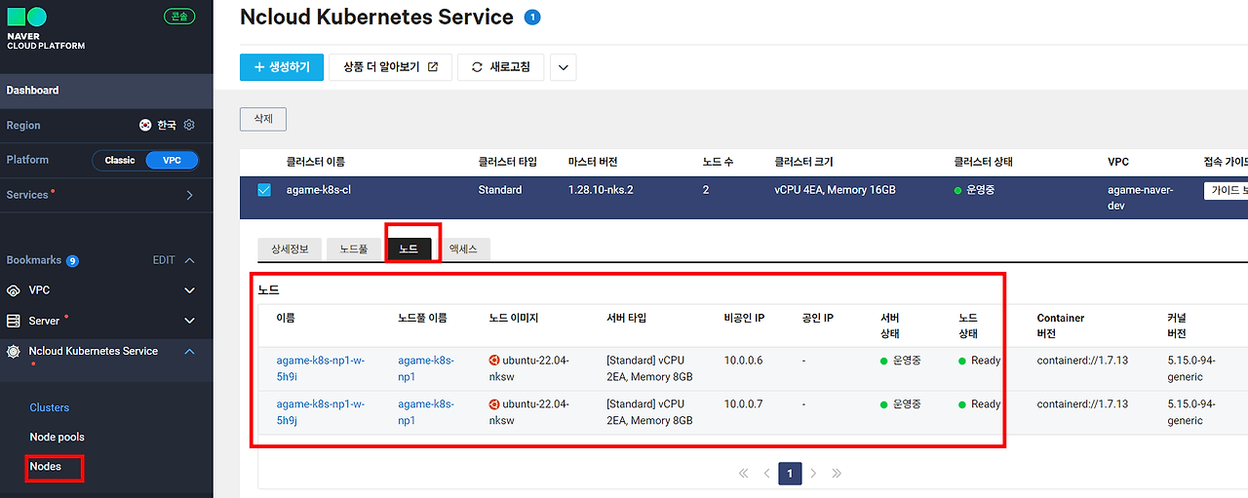The image size is (1248, 498).
Task: Expand the Server sidebar menu
Action: (190, 321)
